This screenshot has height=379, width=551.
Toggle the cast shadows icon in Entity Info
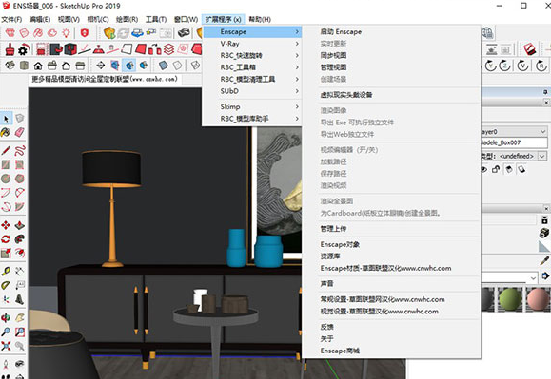coord(509,170)
